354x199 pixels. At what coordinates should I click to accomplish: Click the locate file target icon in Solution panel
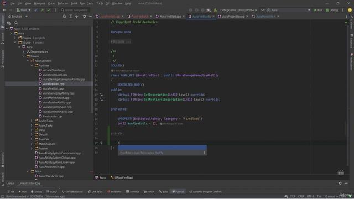click(65, 17)
